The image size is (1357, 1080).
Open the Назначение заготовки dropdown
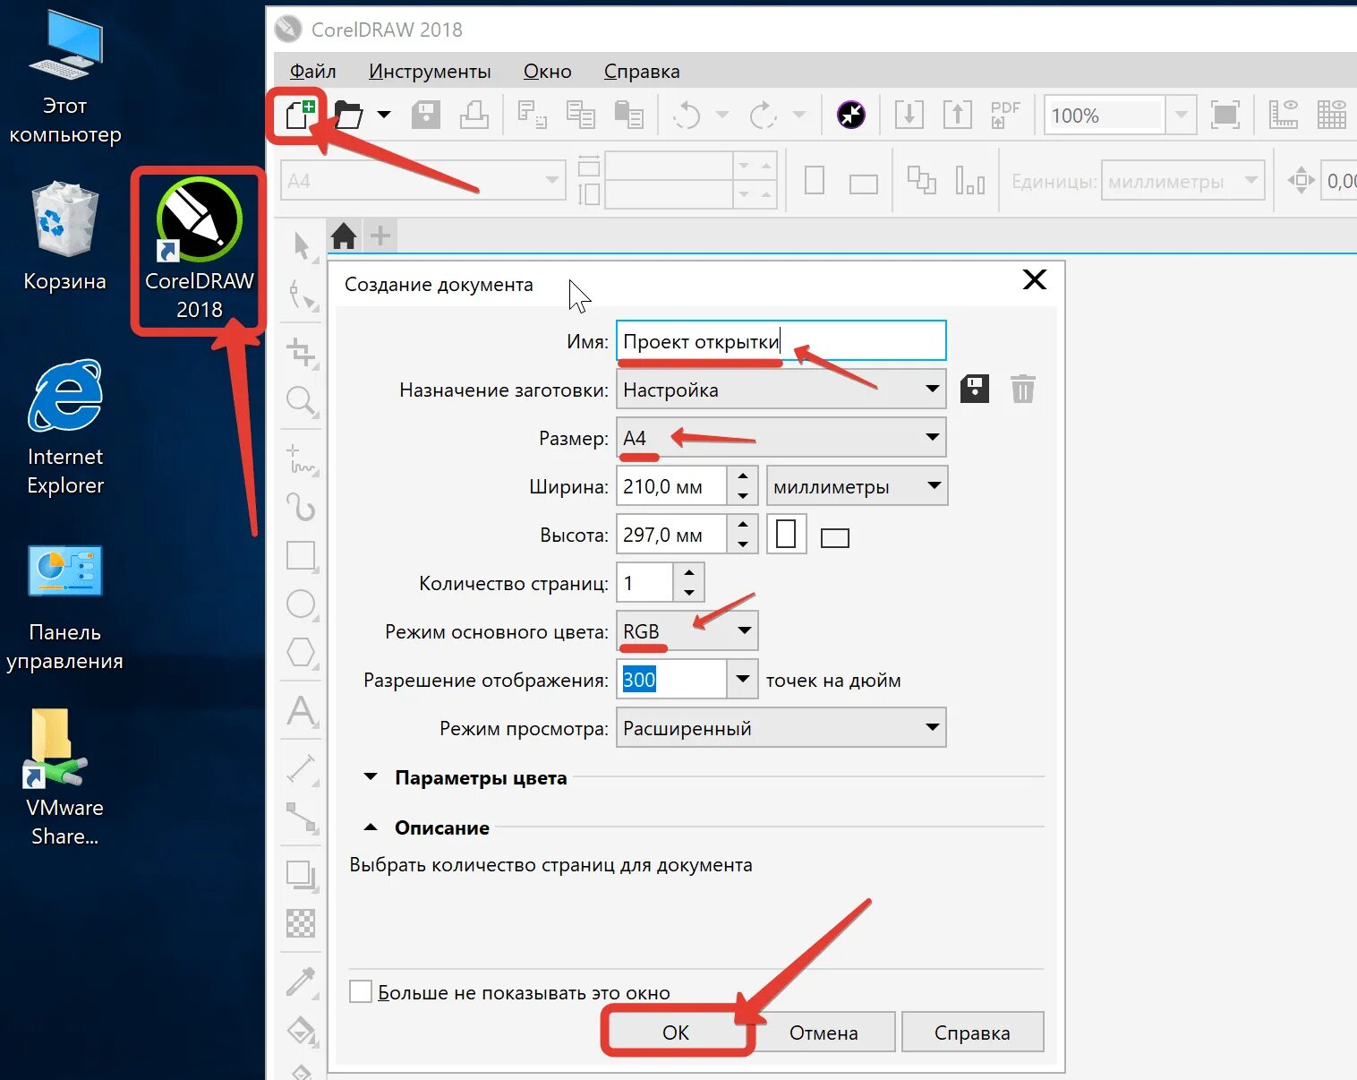pos(781,390)
